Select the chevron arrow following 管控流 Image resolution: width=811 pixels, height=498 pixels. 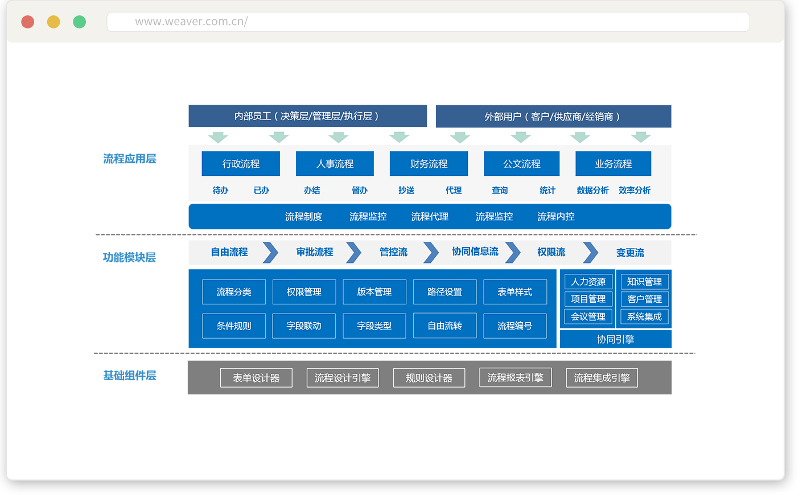pyautogui.click(x=431, y=253)
